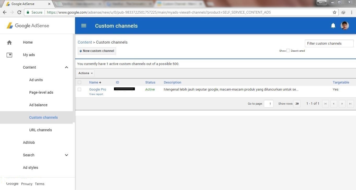
Task: Open Privacy link in footer
Action: pyautogui.click(x=27, y=184)
